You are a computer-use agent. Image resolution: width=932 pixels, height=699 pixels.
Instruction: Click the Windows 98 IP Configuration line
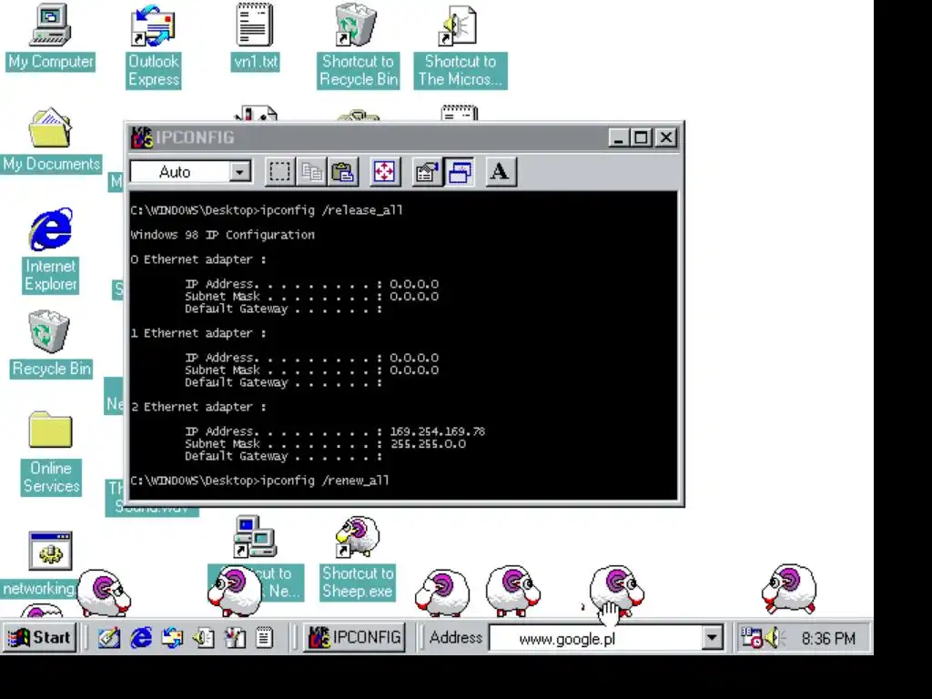click(x=222, y=235)
